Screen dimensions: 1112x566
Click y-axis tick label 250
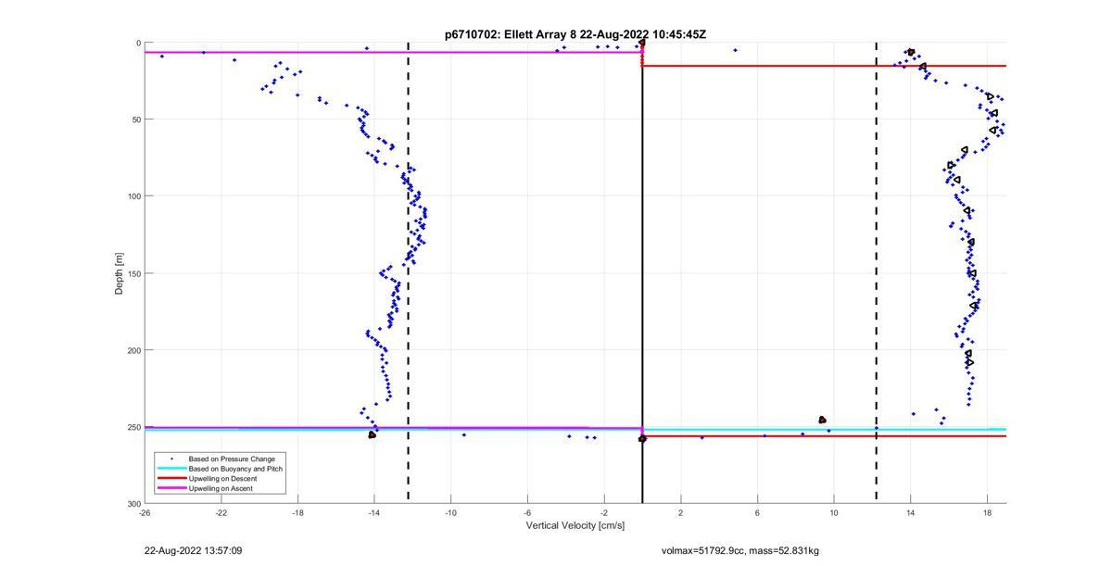point(133,427)
